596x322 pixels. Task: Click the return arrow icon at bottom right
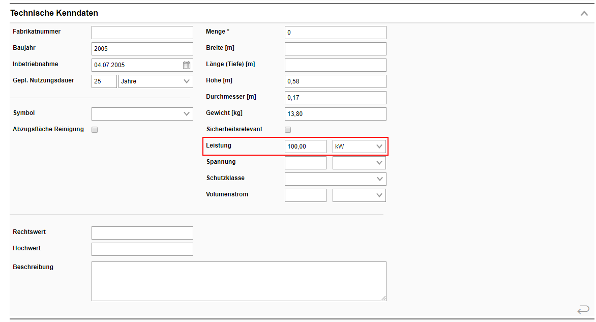pyautogui.click(x=583, y=310)
